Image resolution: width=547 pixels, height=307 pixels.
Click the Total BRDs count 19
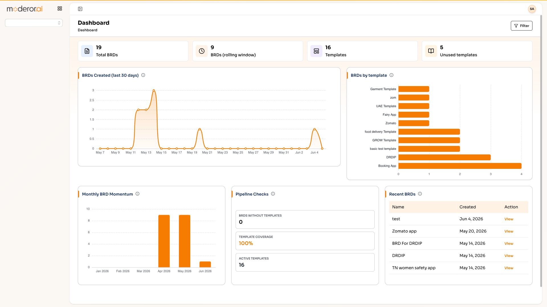click(99, 47)
